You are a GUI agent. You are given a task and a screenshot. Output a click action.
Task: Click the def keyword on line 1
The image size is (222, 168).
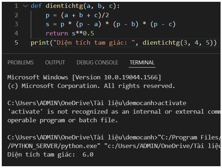pos(36,6)
